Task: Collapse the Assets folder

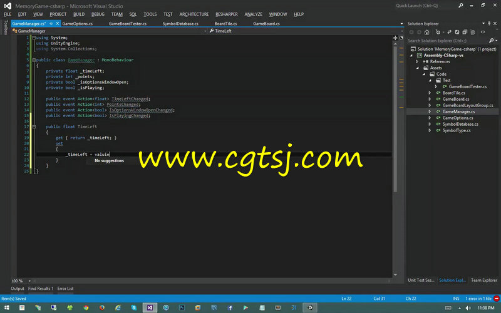Action: click(x=417, y=68)
